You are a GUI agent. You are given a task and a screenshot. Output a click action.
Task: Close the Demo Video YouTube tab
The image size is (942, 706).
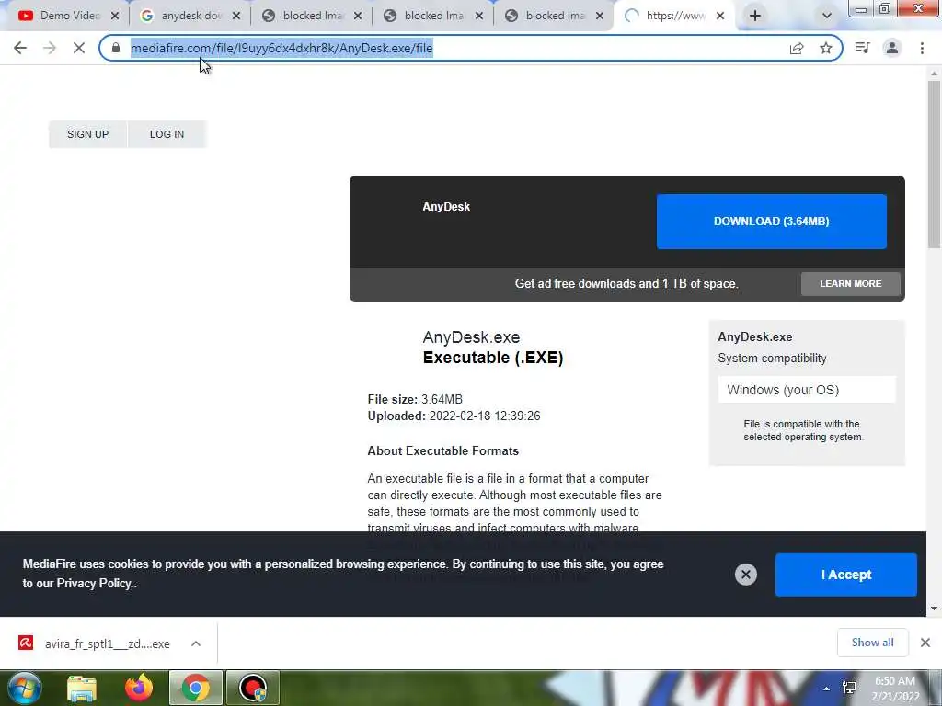(x=115, y=17)
